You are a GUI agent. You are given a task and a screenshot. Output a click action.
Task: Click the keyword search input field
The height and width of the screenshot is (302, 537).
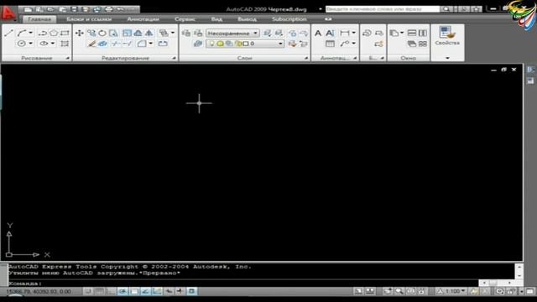tap(383, 9)
